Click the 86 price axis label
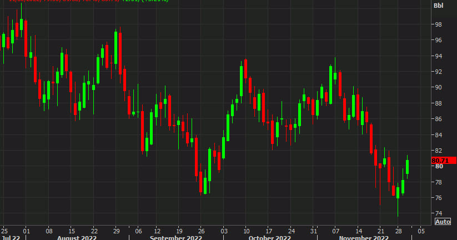The width and height of the screenshot is (457, 240). click(438, 119)
